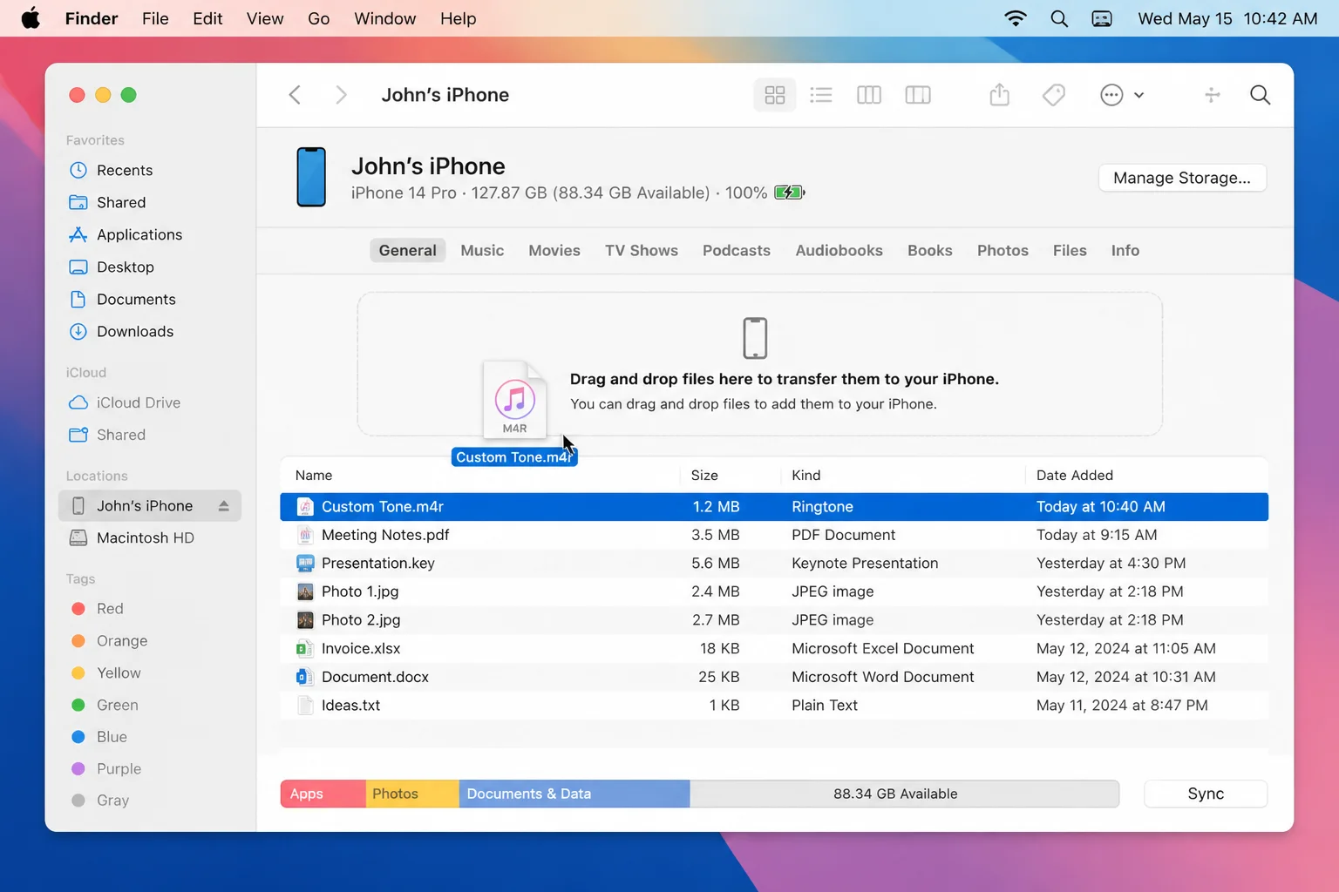Click the blue iPhone device icon
This screenshot has height=892, width=1339.
click(x=311, y=178)
